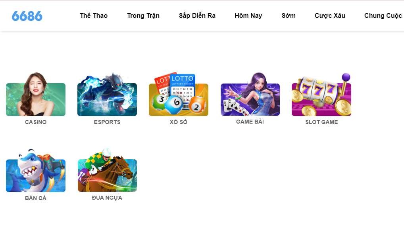
Task: Click the BẮN CÁ text label
Action: tap(36, 198)
